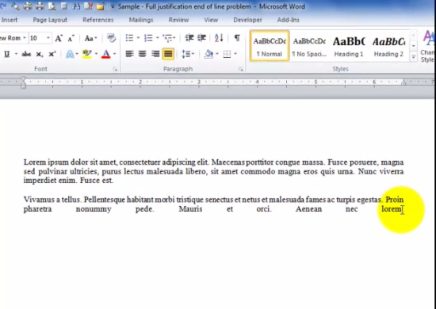Open the font size dropdown arrow
436x309 pixels.
point(48,38)
